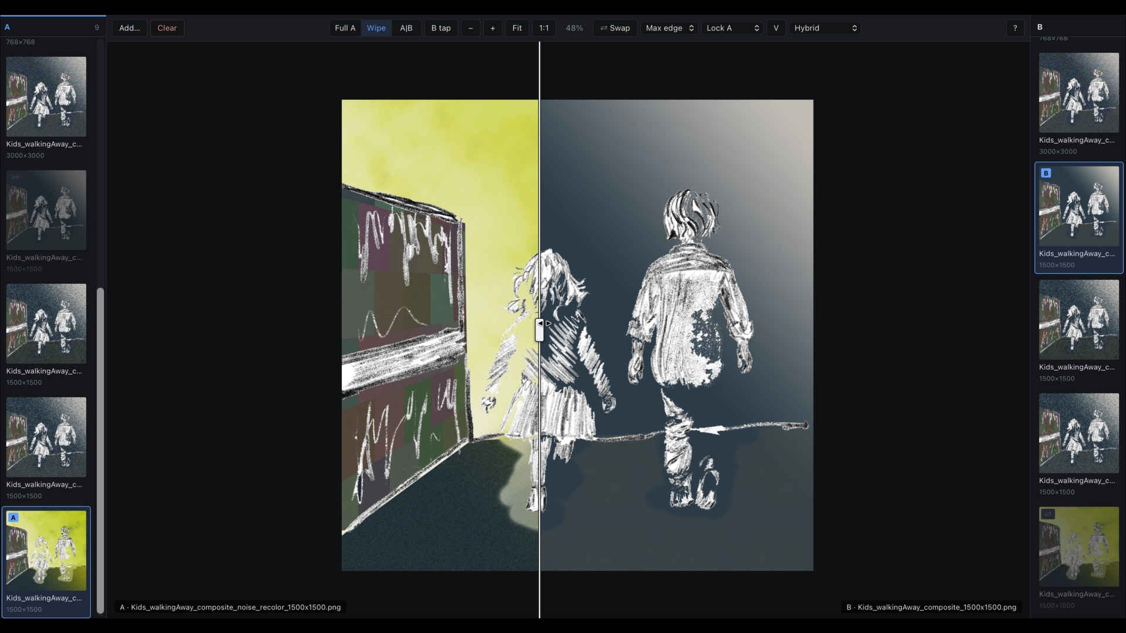Click the wipe divider handle
Image resolution: width=1126 pixels, height=633 pixels.
pos(540,330)
